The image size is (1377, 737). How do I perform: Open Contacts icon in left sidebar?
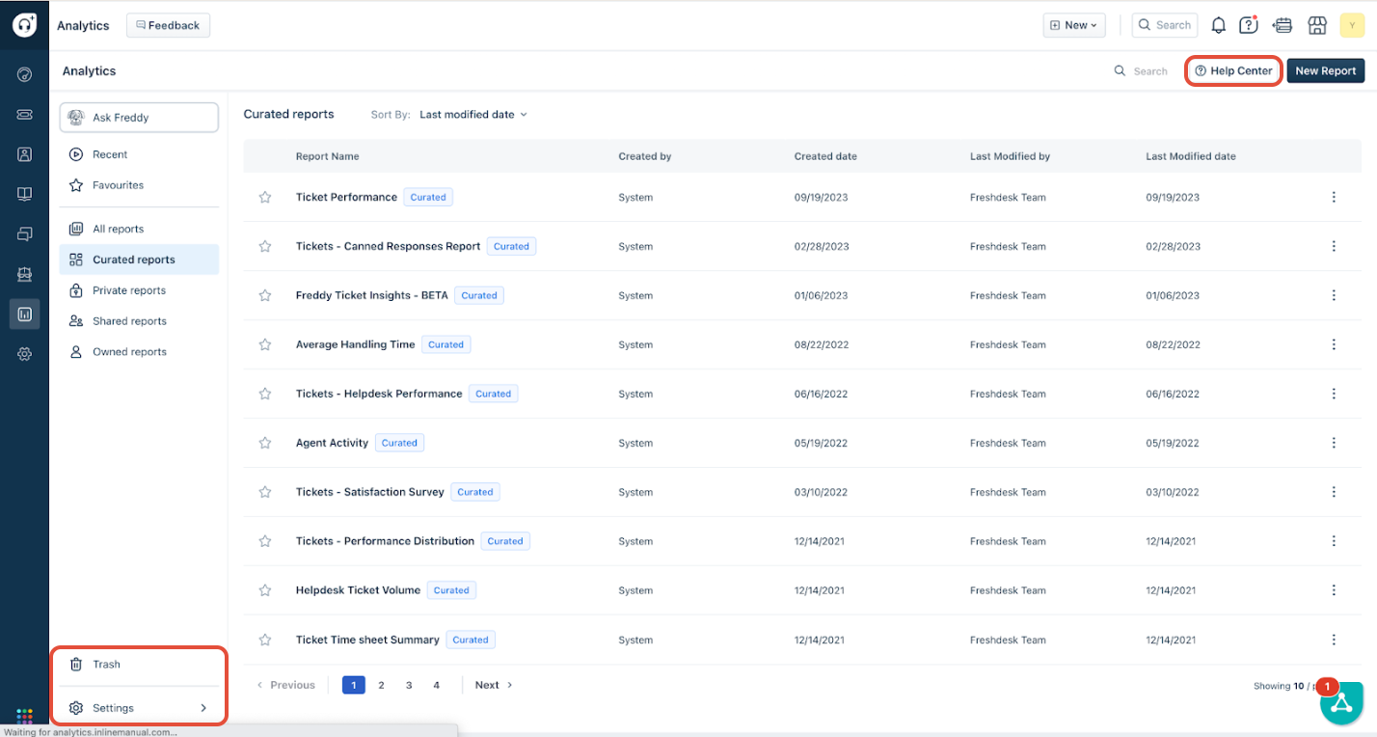click(x=25, y=154)
